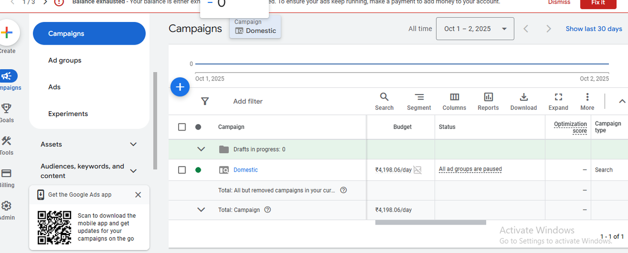
Task: Sort by Optimization score column header
Action: coord(571,127)
